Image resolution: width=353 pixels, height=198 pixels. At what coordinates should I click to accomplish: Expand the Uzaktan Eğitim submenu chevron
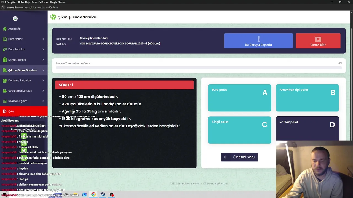43,101
